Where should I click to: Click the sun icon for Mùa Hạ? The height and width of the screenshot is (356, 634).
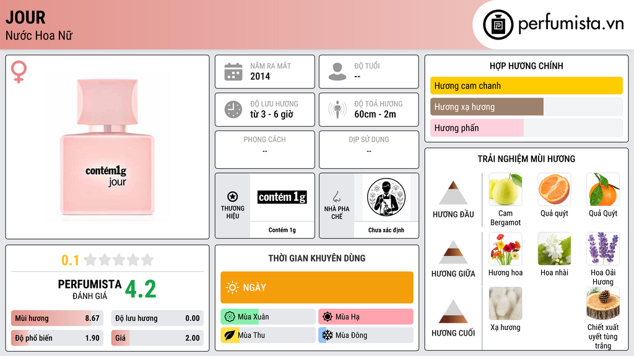tap(328, 316)
